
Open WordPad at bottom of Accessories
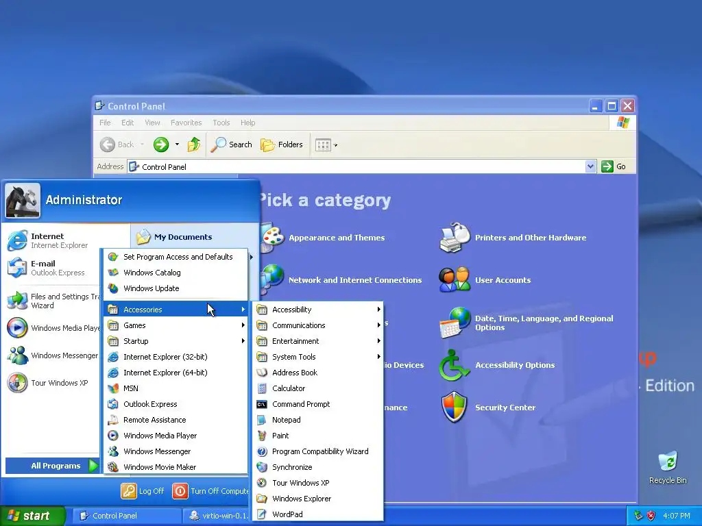[x=318, y=514]
